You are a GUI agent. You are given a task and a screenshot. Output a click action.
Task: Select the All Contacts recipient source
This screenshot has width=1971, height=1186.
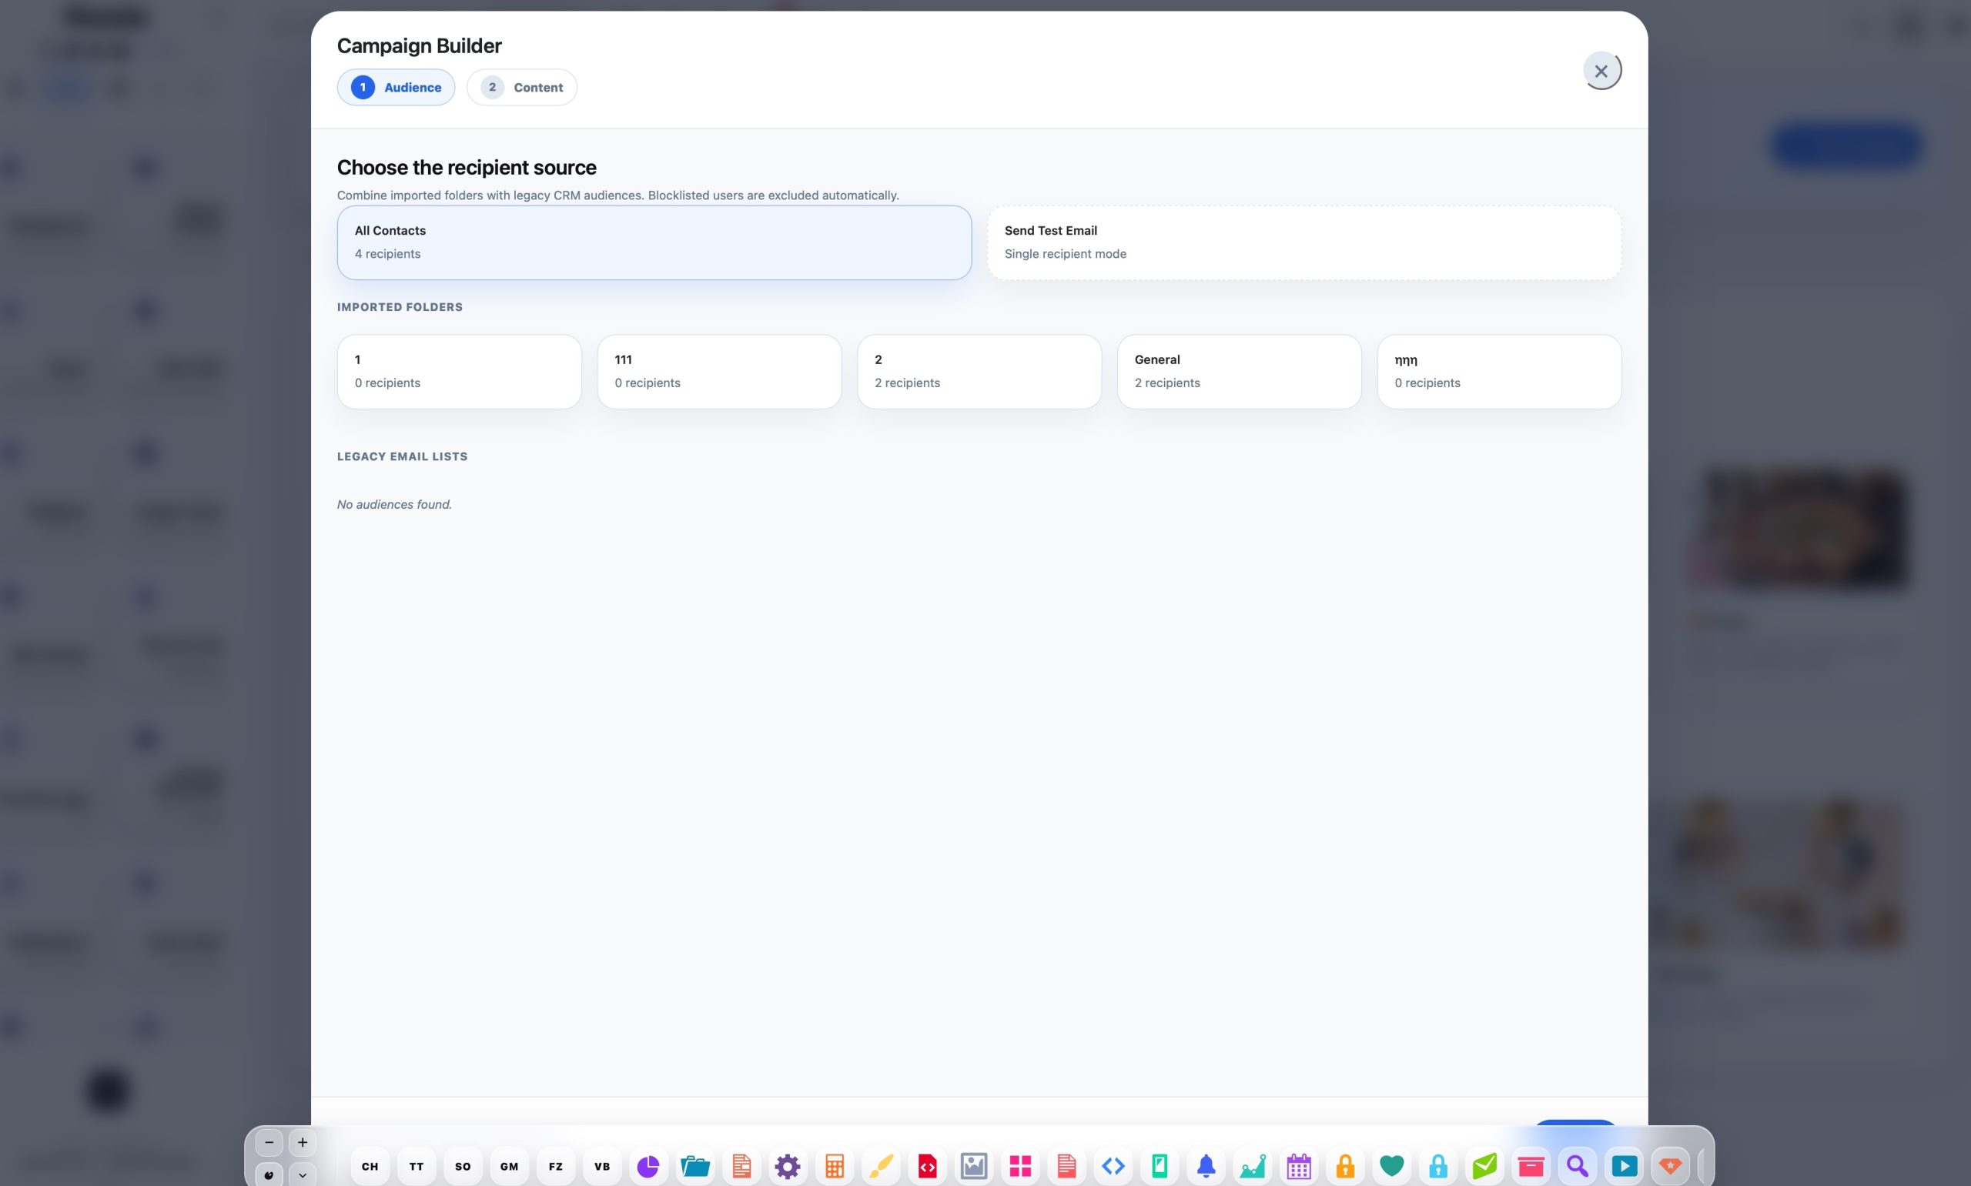tap(654, 242)
